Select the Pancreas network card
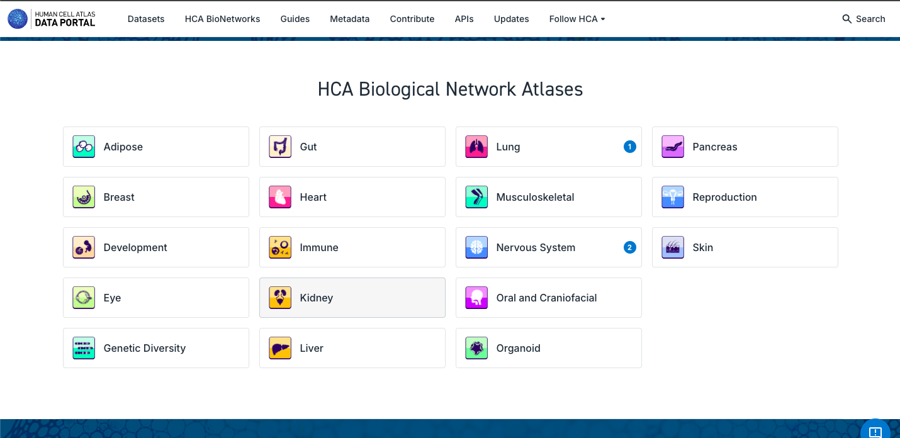Image resolution: width=900 pixels, height=438 pixels. tap(745, 147)
